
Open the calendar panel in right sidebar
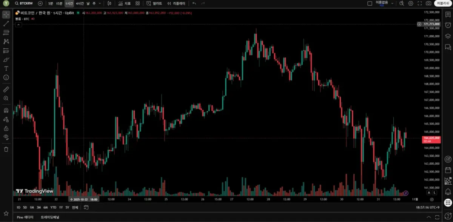point(448,170)
